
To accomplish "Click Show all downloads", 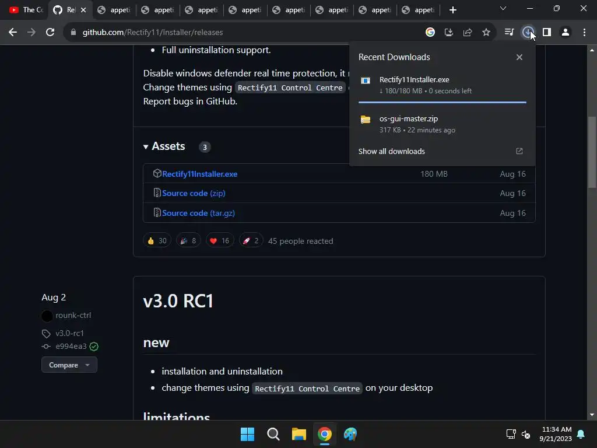I will (391, 151).
